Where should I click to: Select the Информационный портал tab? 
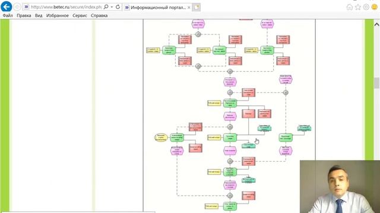click(157, 8)
